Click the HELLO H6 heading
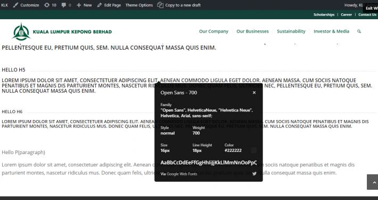Image resolution: width=378 pixels, height=200 pixels. tap(12, 111)
